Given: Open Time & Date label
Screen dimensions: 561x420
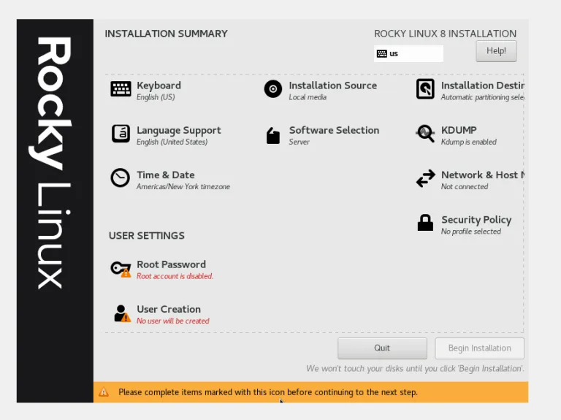Looking at the screenshot, I should [166, 175].
